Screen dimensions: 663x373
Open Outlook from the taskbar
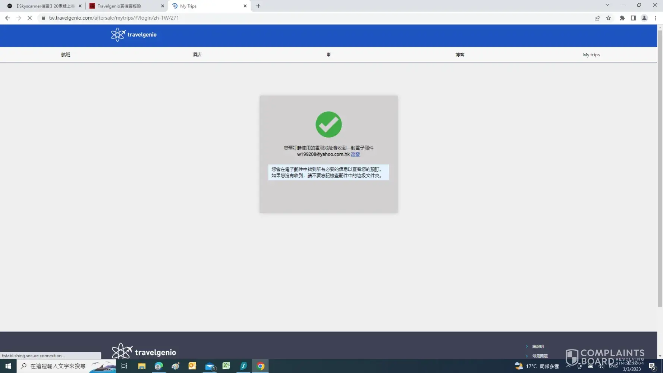pyautogui.click(x=192, y=366)
